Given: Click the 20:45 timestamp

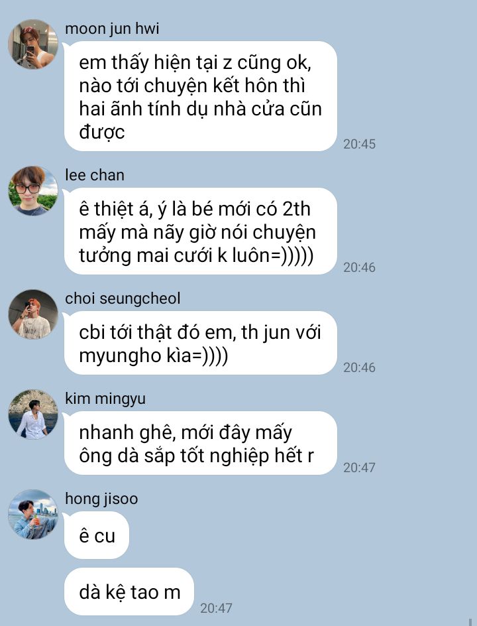Looking at the screenshot, I should (x=359, y=144).
